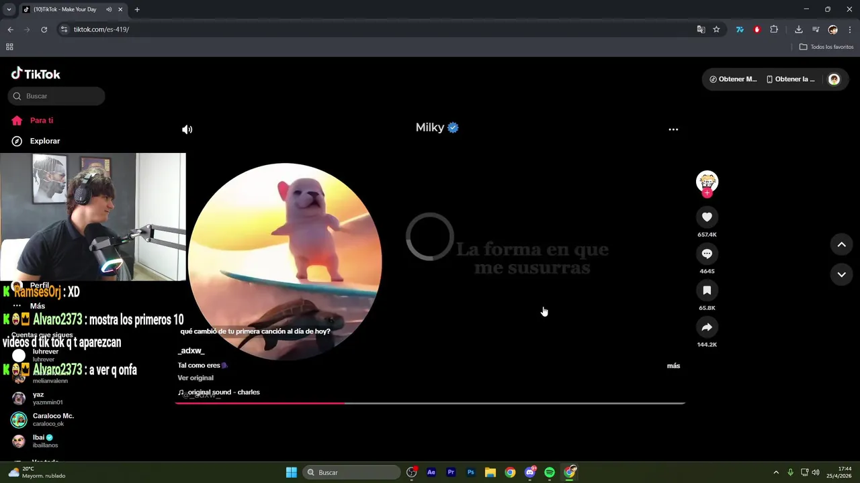Show hidden system tray icons chevron

pos(776,472)
